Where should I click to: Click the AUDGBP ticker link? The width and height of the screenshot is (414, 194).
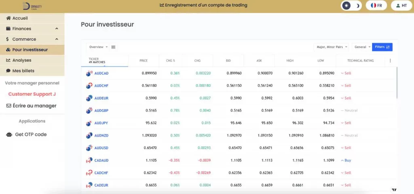tap(101, 111)
